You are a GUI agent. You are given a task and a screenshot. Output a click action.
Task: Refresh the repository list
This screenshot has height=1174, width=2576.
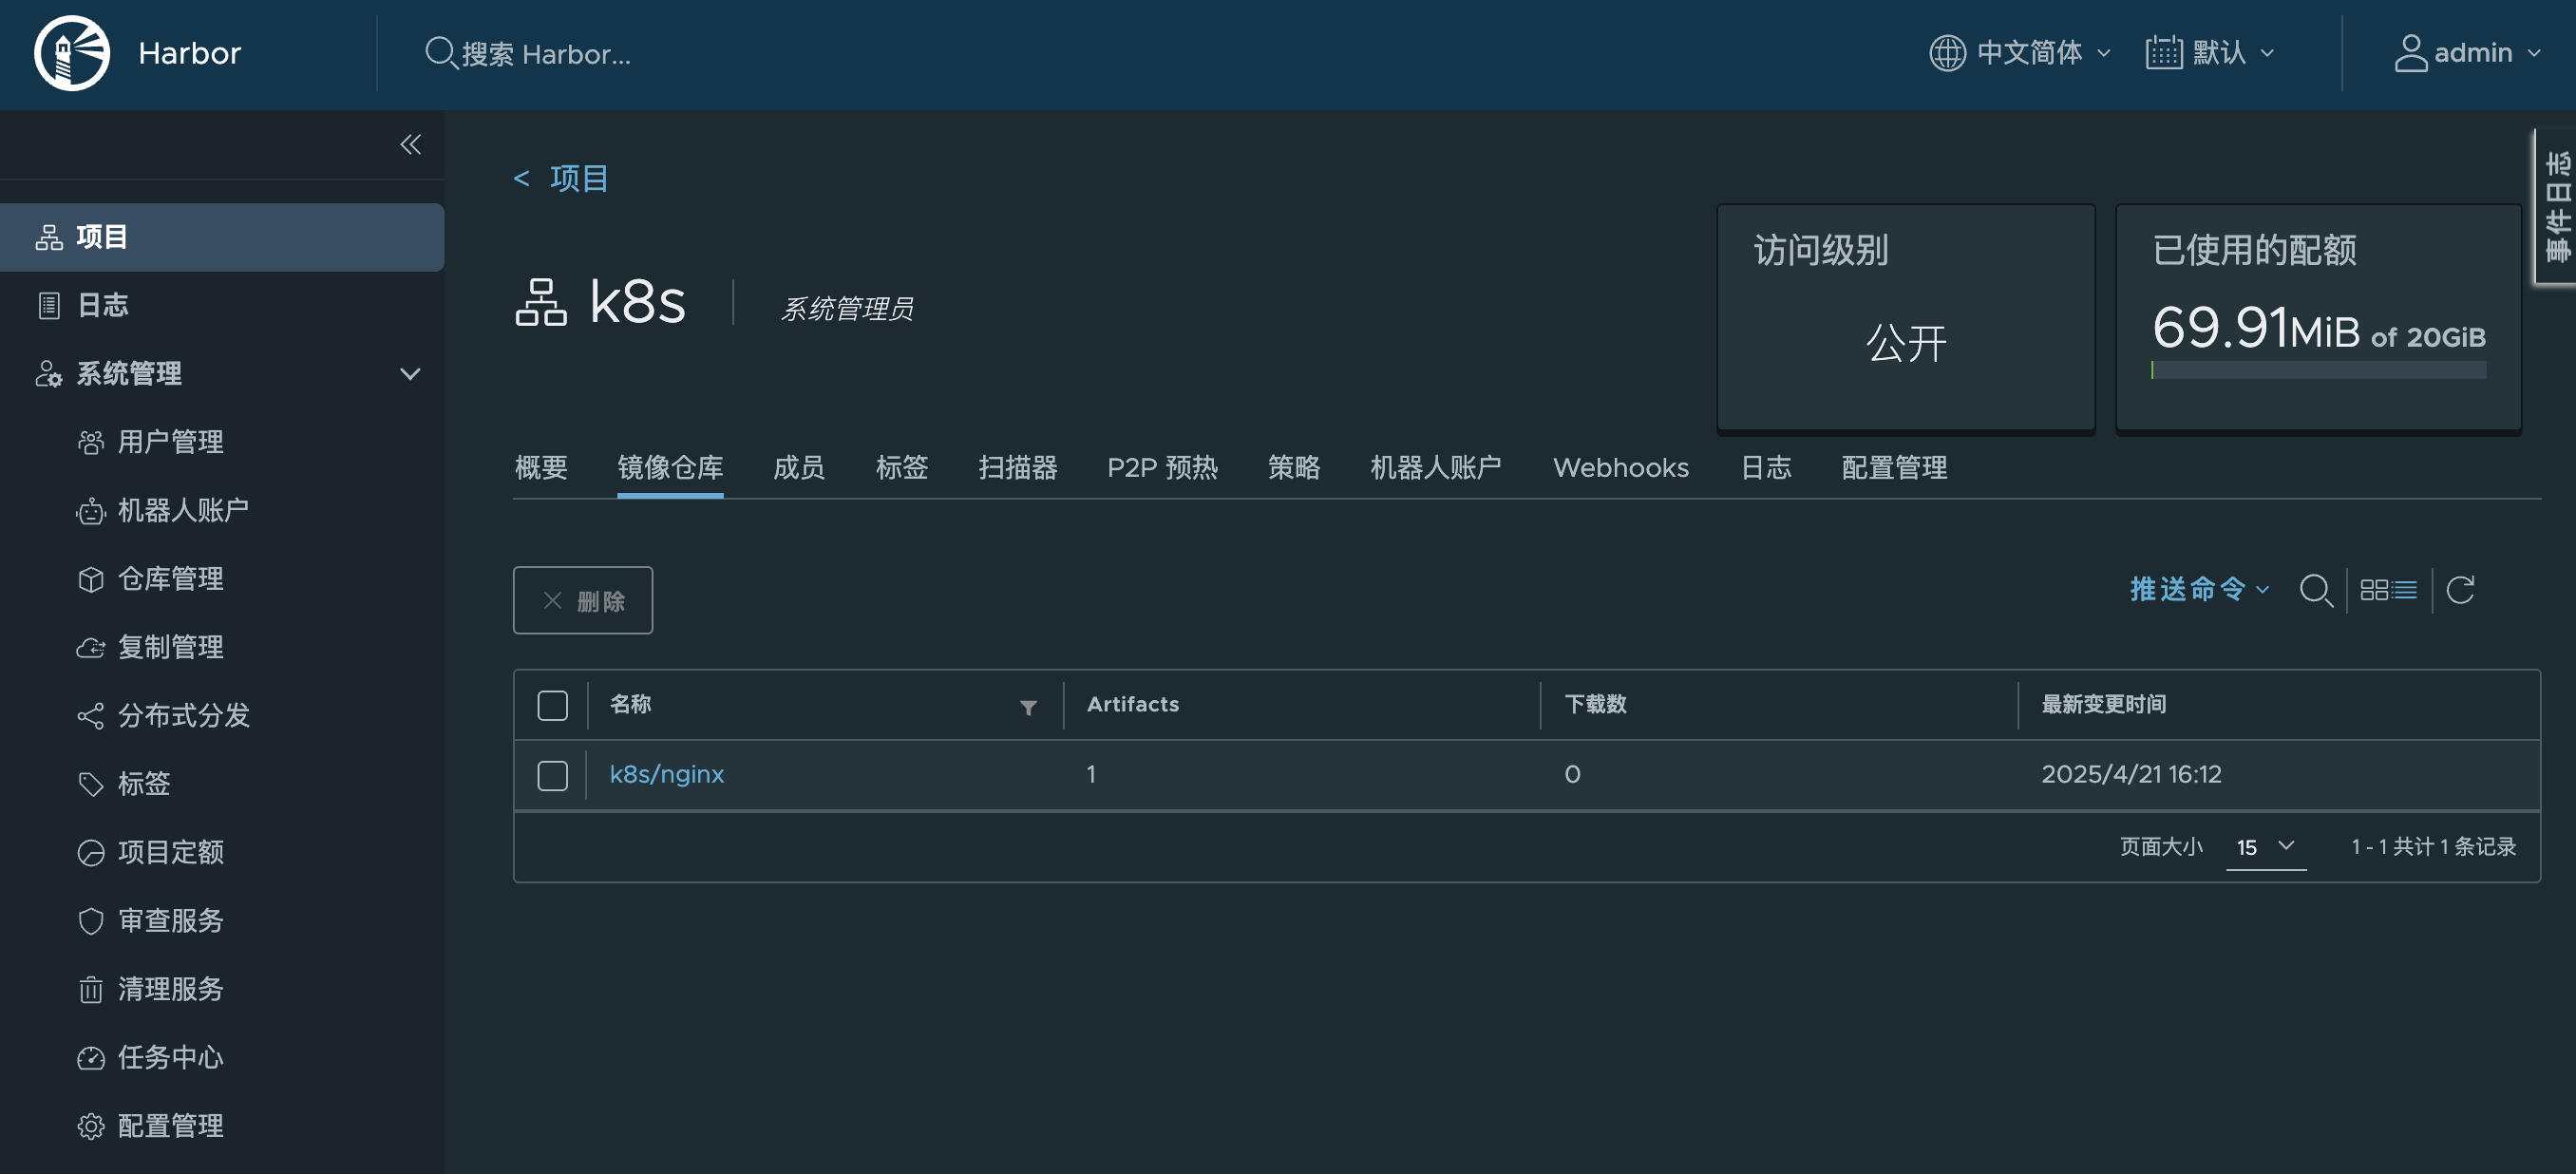click(x=2460, y=590)
